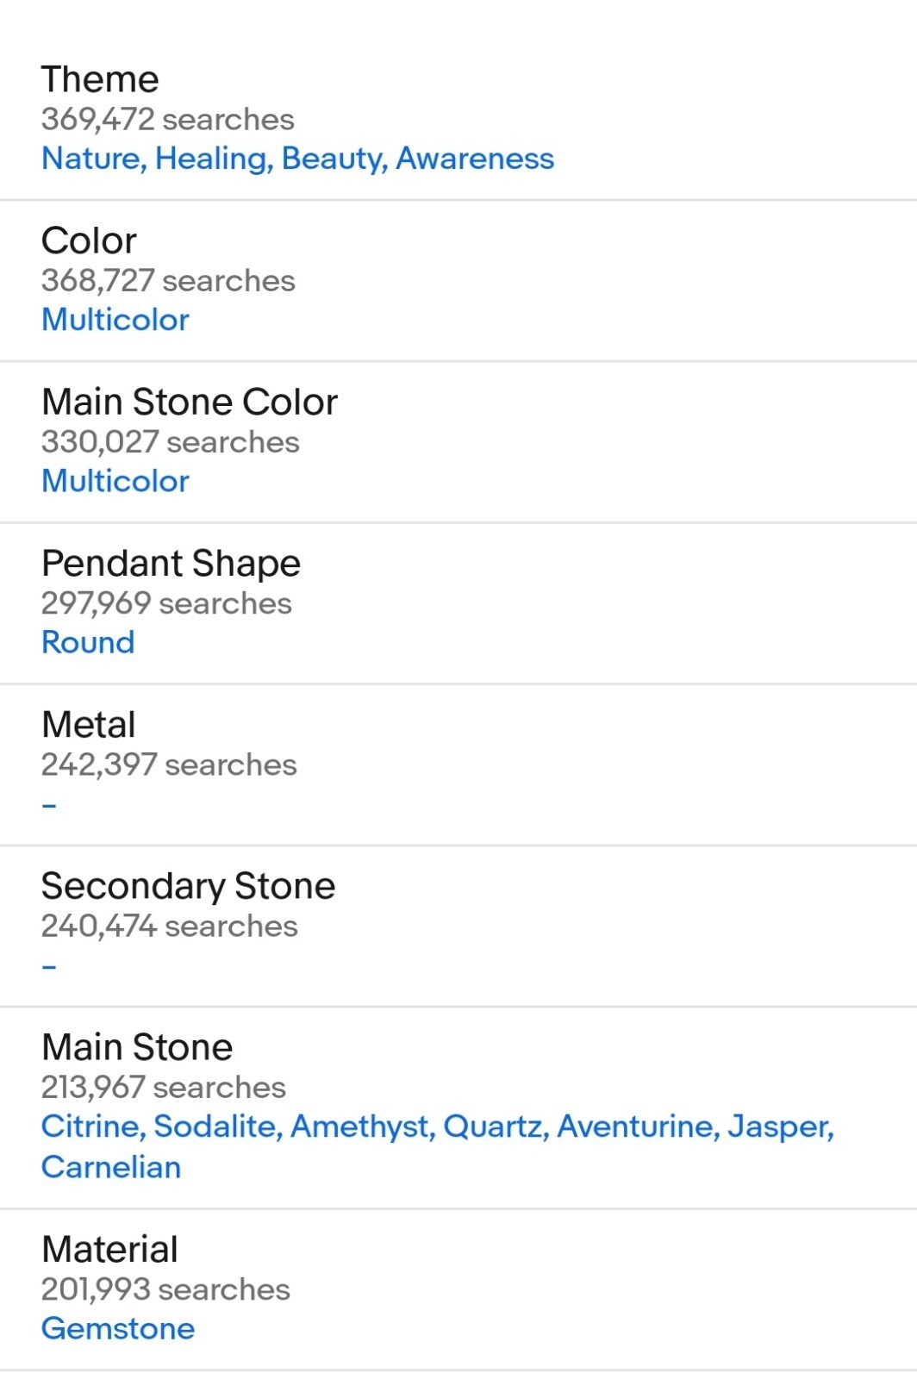The width and height of the screenshot is (917, 1379).
Task: Tap the Gemstone material value
Action: (x=118, y=1328)
